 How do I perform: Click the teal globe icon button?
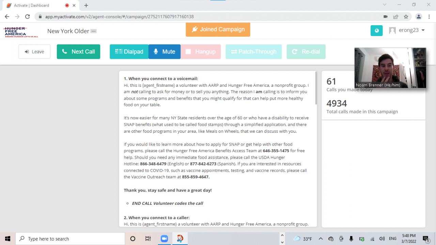click(x=377, y=30)
